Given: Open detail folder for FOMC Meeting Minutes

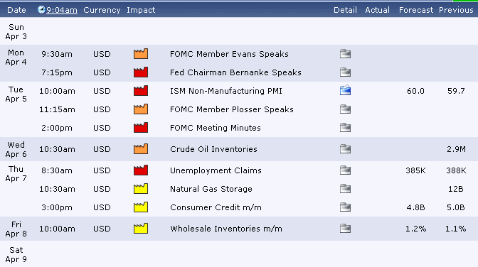Looking at the screenshot, I should pos(345,128).
